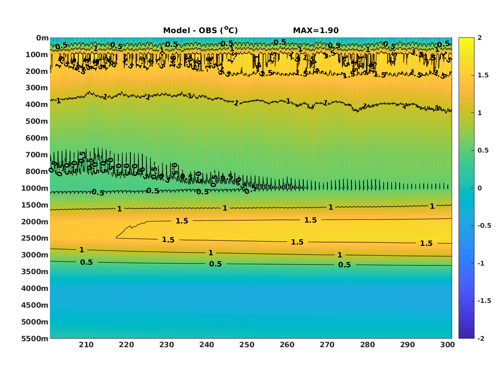Click the "290" x-axis tick label

click(x=407, y=345)
